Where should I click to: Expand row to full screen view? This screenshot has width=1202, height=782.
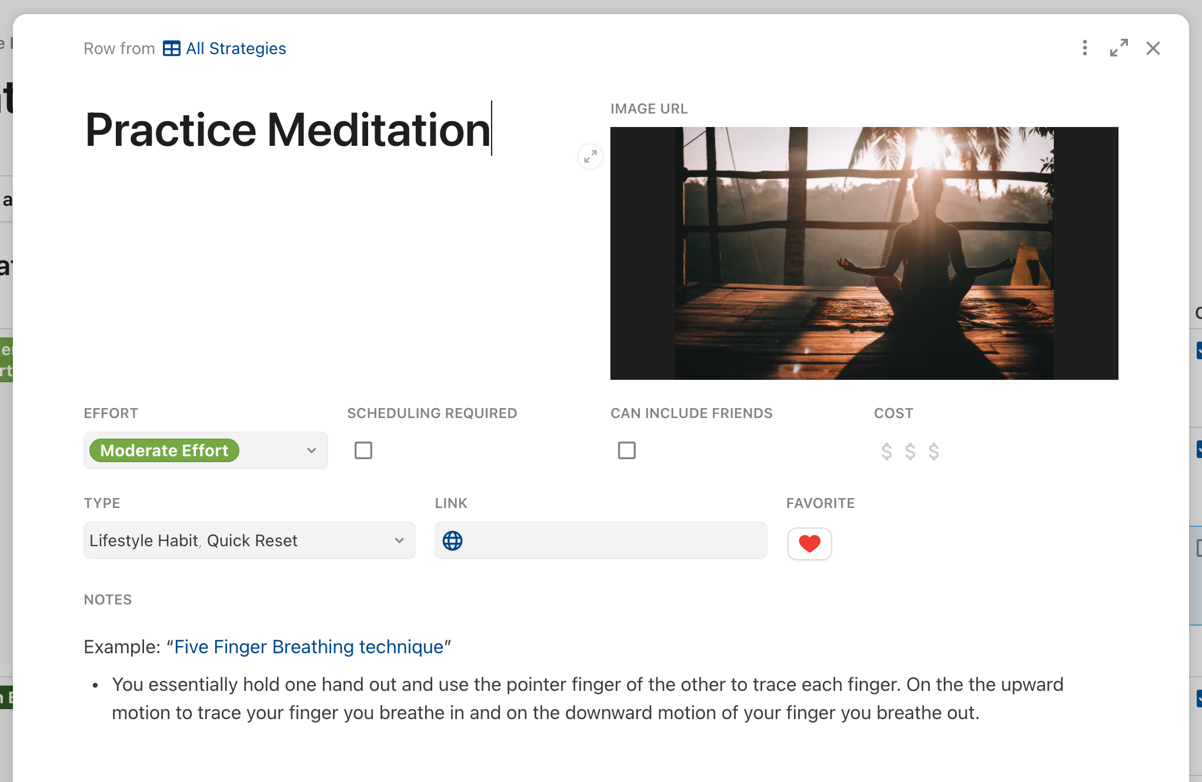tap(1118, 48)
